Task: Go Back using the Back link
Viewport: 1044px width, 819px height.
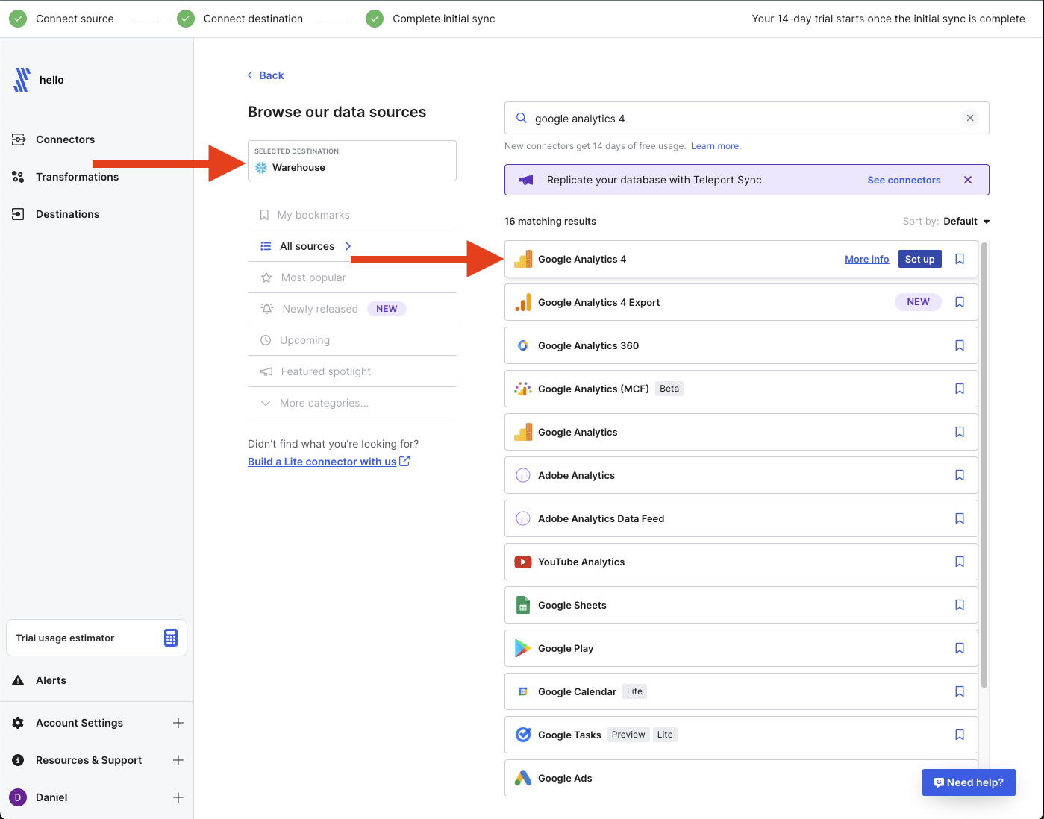Action: (266, 75)
